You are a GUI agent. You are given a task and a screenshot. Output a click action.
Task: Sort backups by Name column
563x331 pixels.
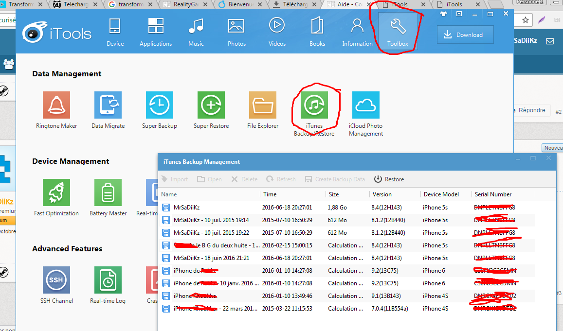(210, 194)
